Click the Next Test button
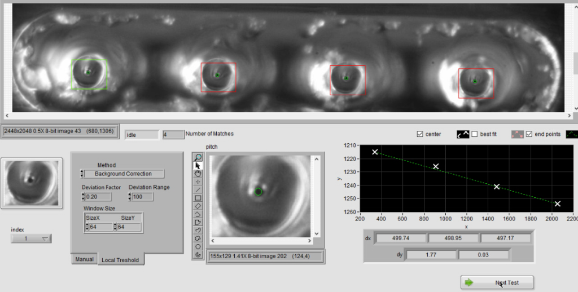 (497, 282)
